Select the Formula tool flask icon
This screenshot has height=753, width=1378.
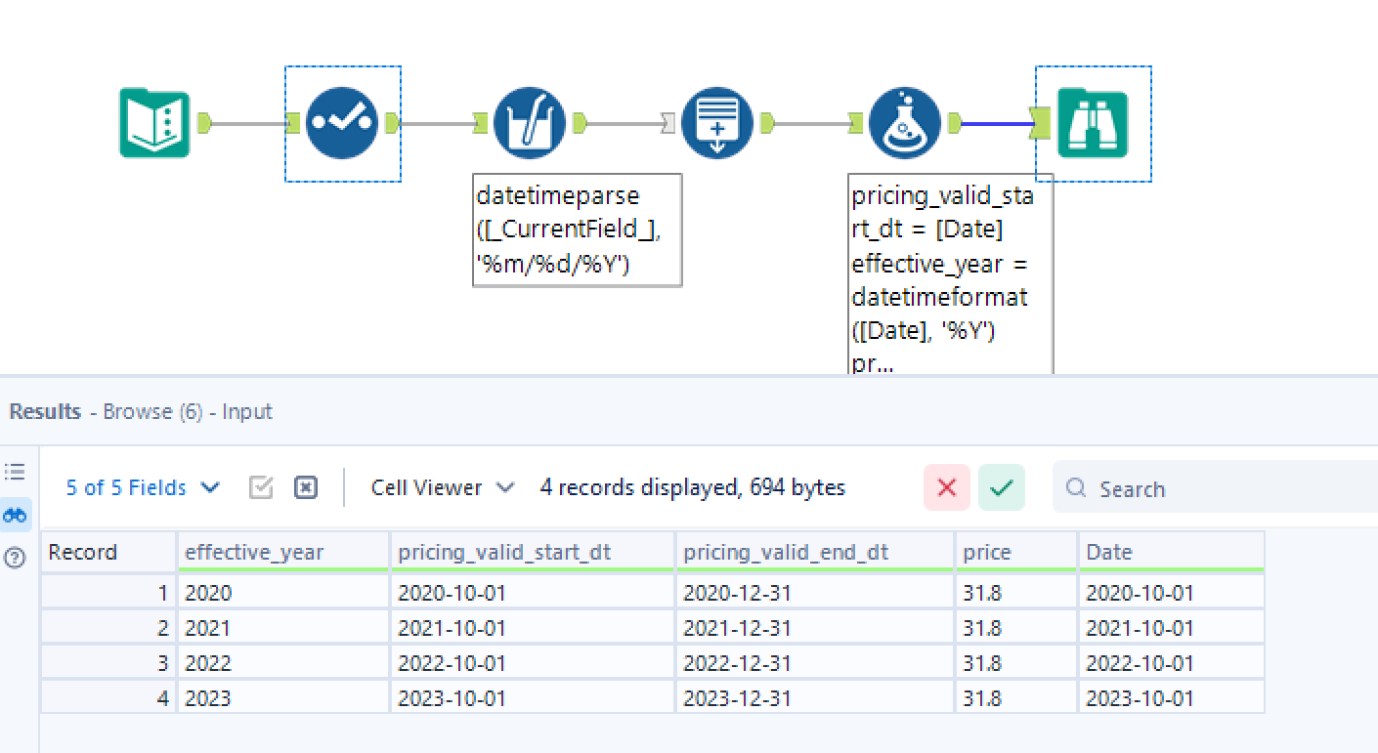904,122
